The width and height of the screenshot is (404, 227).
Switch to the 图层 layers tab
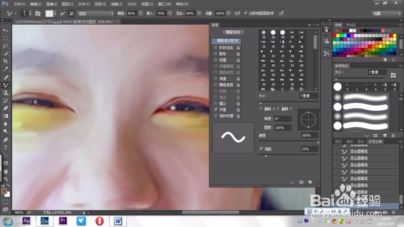click(338, 141)
